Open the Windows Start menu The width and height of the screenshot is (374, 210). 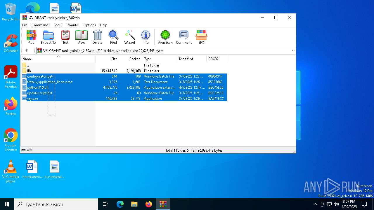point(7,204)
